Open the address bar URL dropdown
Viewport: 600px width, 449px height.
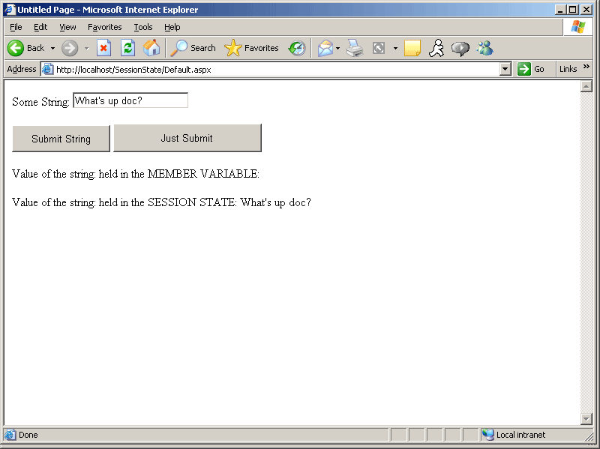click(505, 69)
